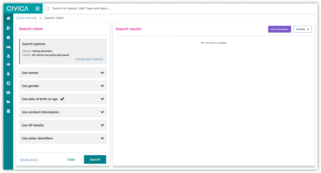Click the clinician icon in sidebar
Image resolution: width=321 pixels, height=173 pixels.
8,56
